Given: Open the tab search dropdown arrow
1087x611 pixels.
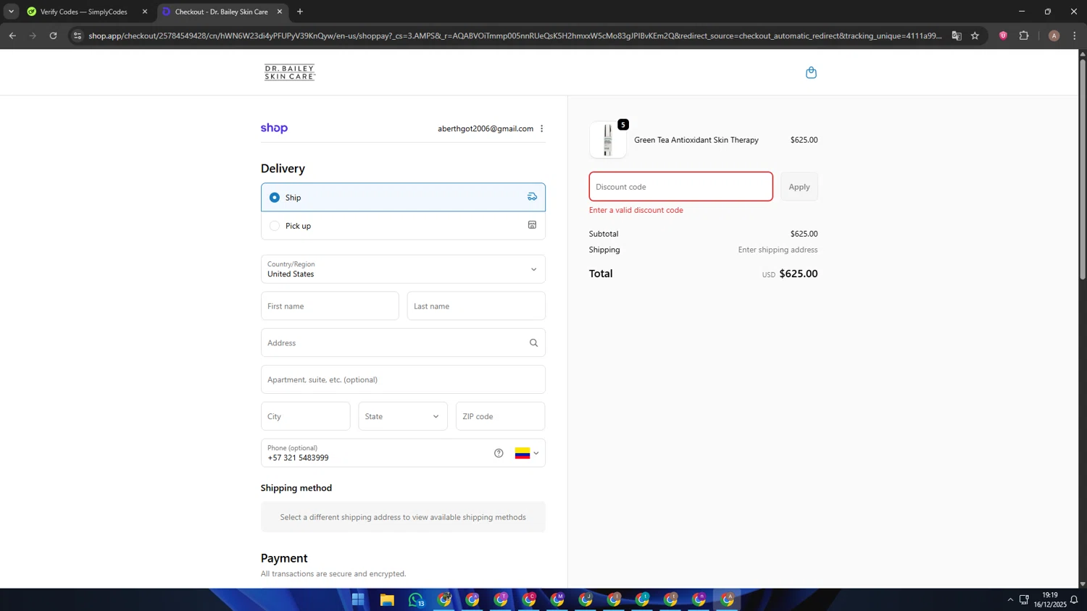Looking at the screenshot, I should pyautogui.click(x=11, y=12).
